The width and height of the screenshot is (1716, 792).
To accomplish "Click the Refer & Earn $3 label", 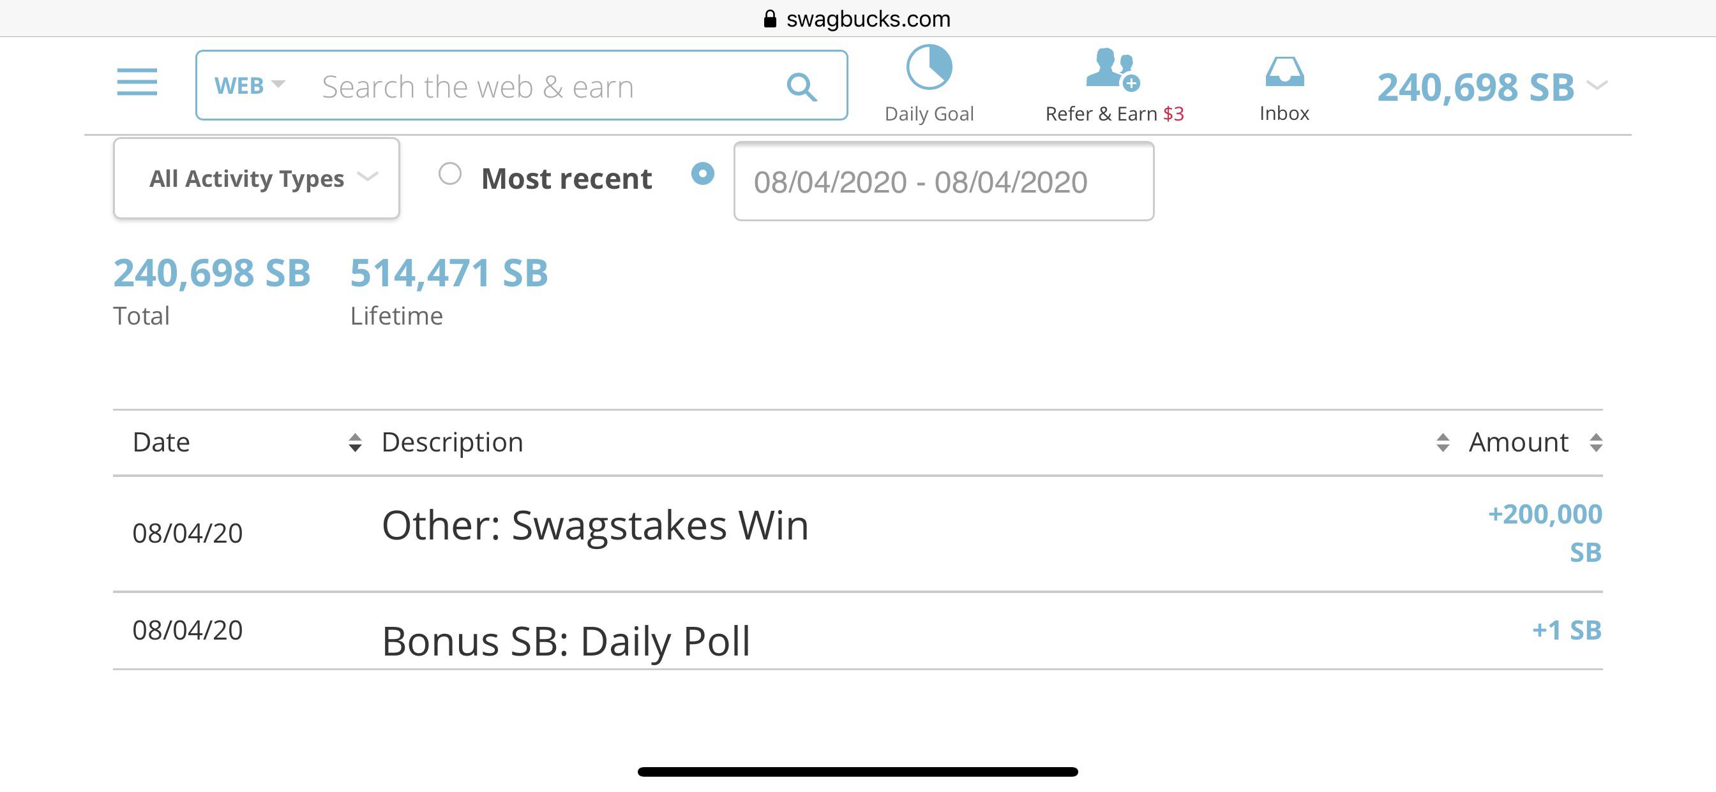I will 1113,113.
